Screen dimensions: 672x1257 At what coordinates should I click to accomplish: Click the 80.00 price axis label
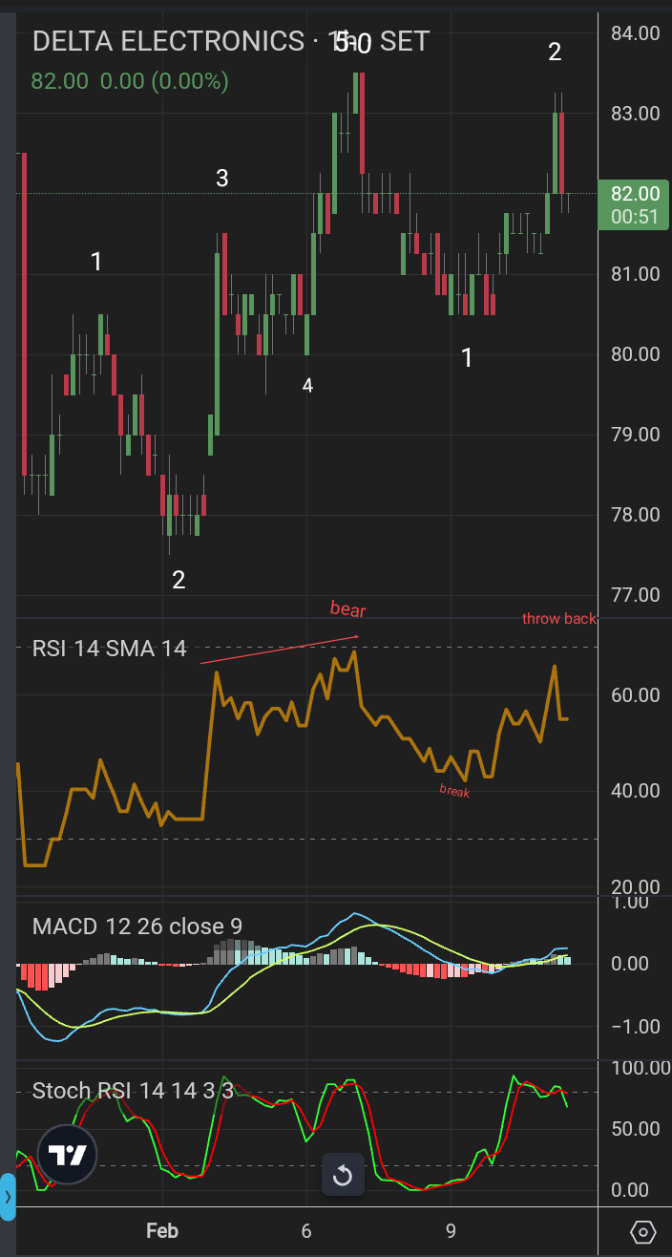click(635, 354)
